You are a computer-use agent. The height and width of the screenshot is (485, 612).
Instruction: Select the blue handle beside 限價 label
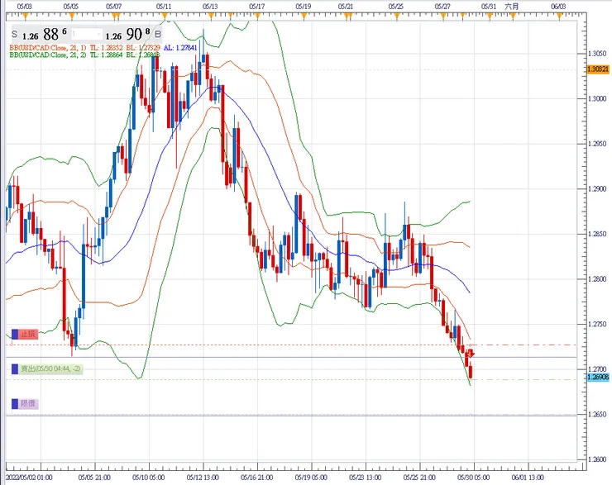tap(15, 403)
